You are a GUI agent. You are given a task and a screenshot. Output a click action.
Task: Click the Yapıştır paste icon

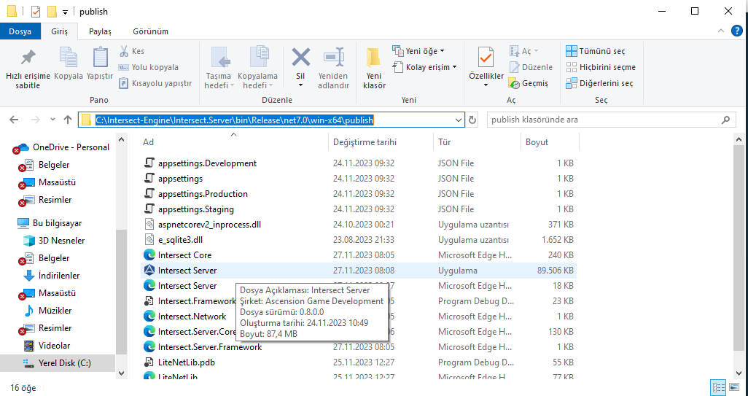click(x=100, y=57)
